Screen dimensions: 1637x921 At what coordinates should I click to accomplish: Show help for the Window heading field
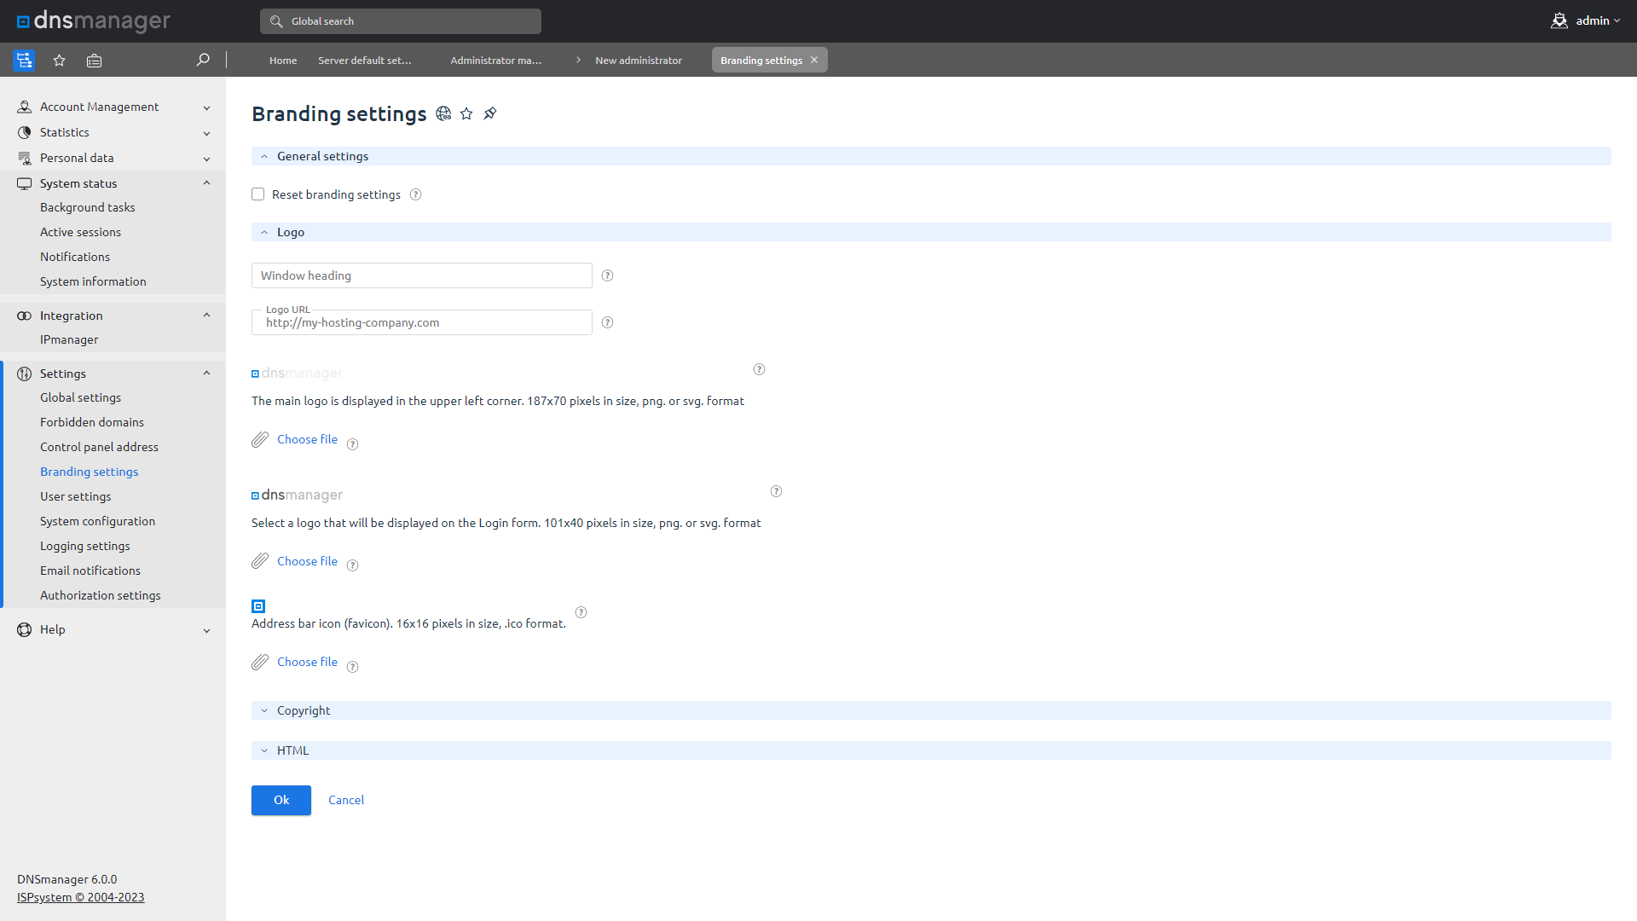pos(607,275)
